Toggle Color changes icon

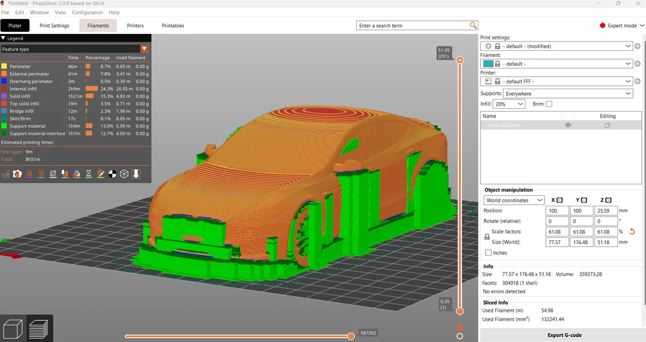pyautogui.click(x=77, y=174)
